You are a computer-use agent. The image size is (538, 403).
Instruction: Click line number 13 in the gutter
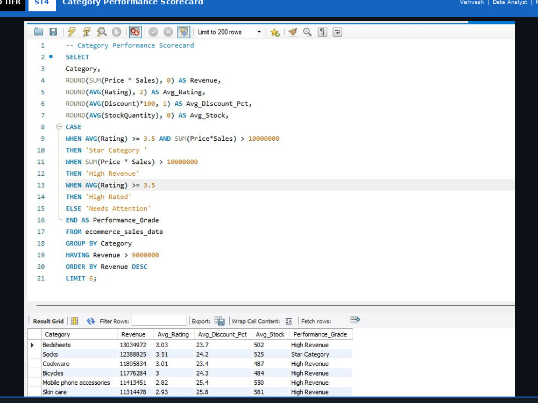click(x=41, y=185)
